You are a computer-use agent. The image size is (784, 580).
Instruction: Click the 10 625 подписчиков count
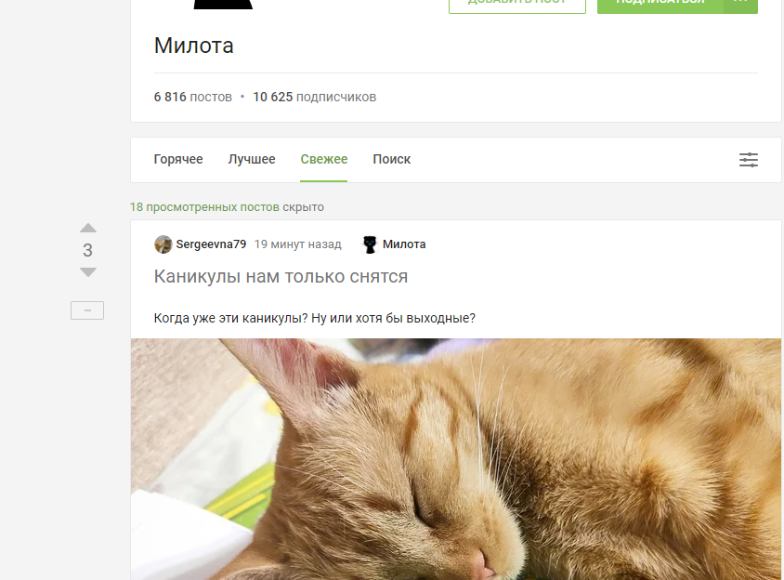coord(315,97)
